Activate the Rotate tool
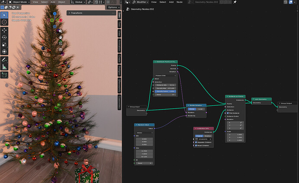 click(x=4, y=38)
